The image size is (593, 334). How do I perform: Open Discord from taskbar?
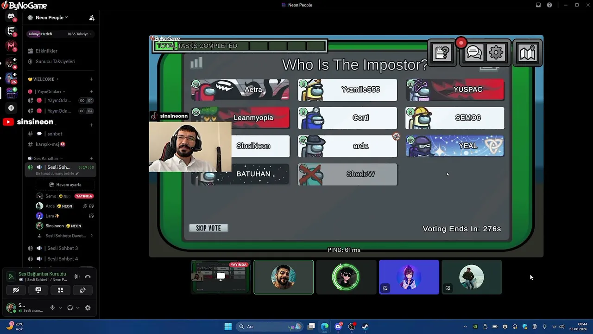pos(339,327)
